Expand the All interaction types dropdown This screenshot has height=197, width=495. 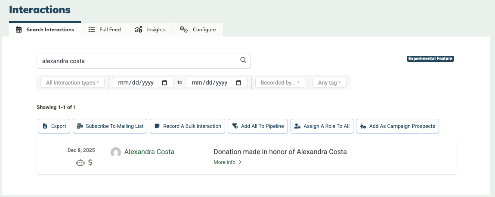coord(72,83)
